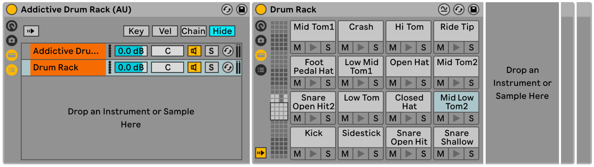594x167 pixels.
Task: Select the Addictive Dru... chain
Action: (x=68, y=51)
